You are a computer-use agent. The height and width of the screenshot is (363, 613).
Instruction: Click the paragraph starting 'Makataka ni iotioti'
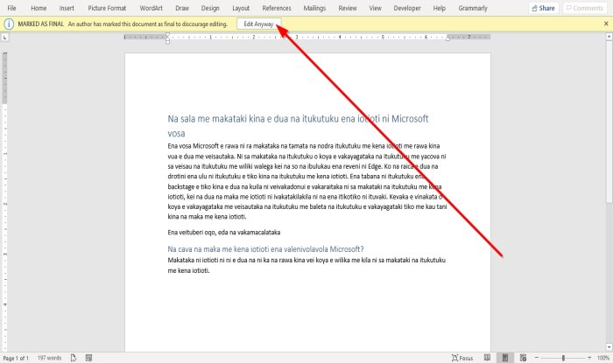306,265
